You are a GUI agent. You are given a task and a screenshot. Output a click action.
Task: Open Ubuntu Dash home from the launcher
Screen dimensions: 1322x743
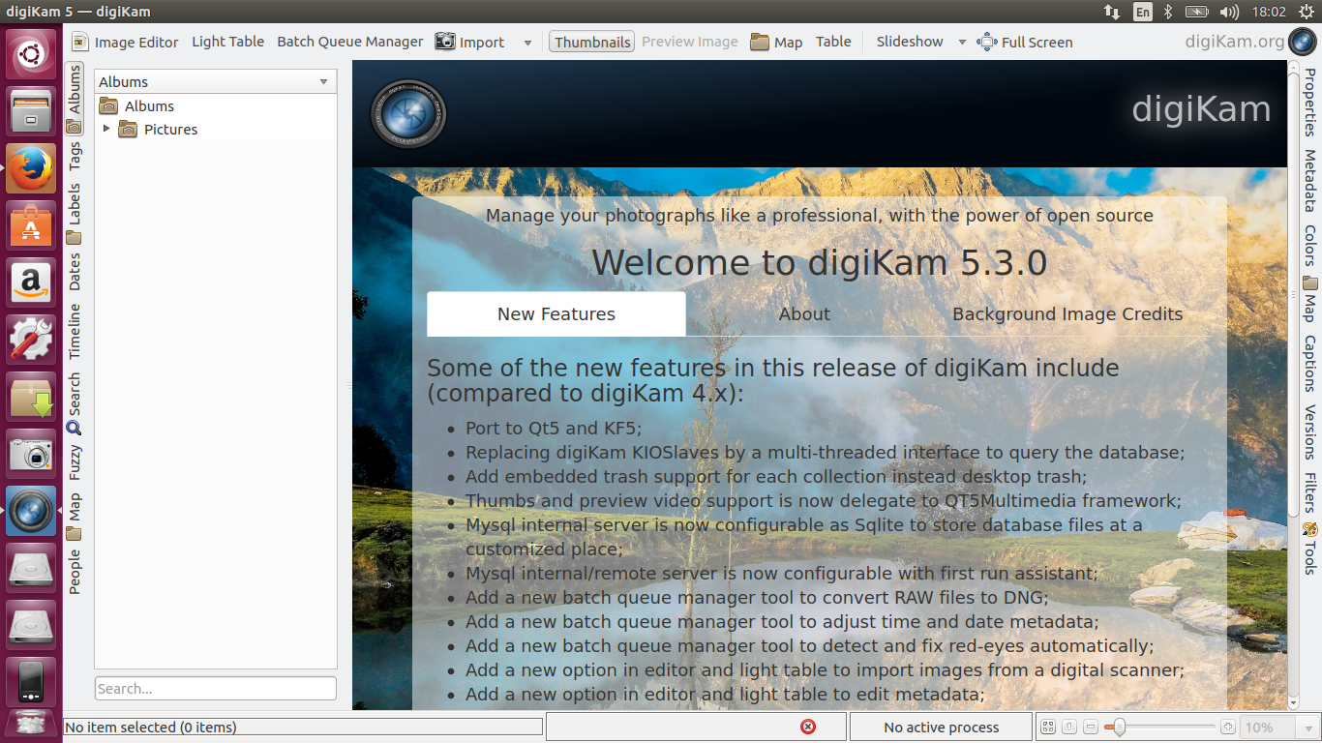pos(31,54)
